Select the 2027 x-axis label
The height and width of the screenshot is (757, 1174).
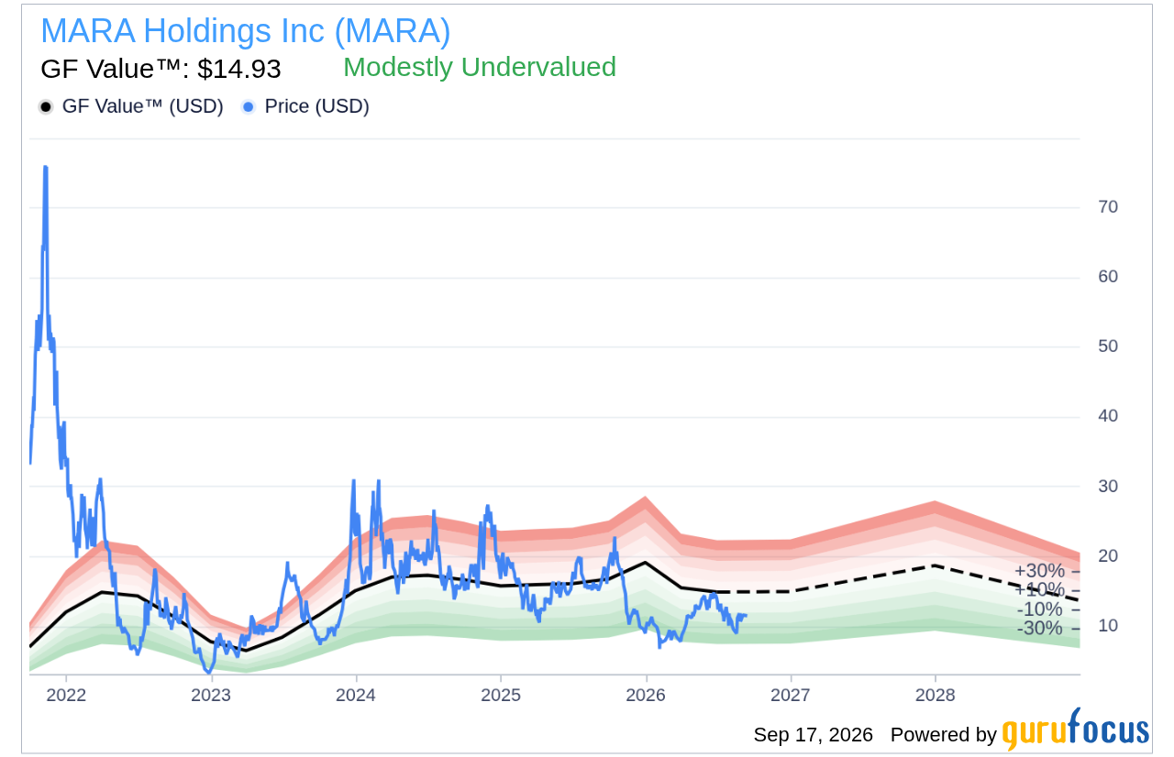[x=790, y=695]
